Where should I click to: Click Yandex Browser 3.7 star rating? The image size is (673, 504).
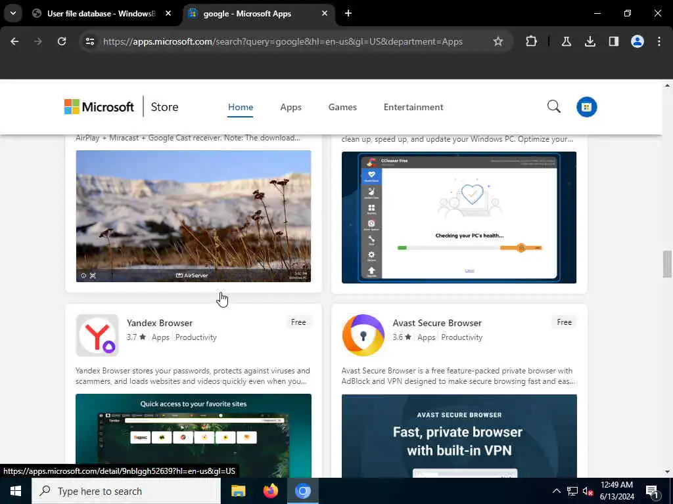coord(136,337)
